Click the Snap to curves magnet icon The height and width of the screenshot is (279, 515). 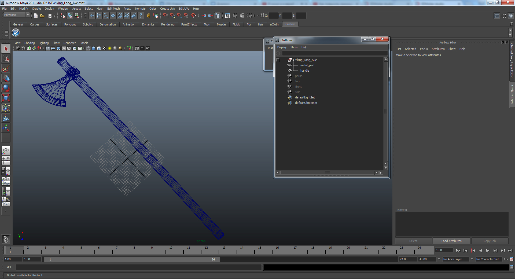pyautogui.click(x=173, y=16)
